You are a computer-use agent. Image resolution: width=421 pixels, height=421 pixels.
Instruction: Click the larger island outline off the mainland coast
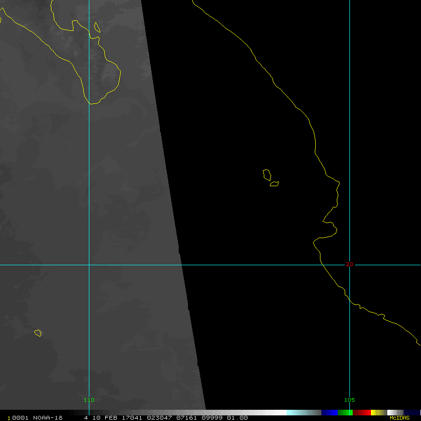pos(267,174)
